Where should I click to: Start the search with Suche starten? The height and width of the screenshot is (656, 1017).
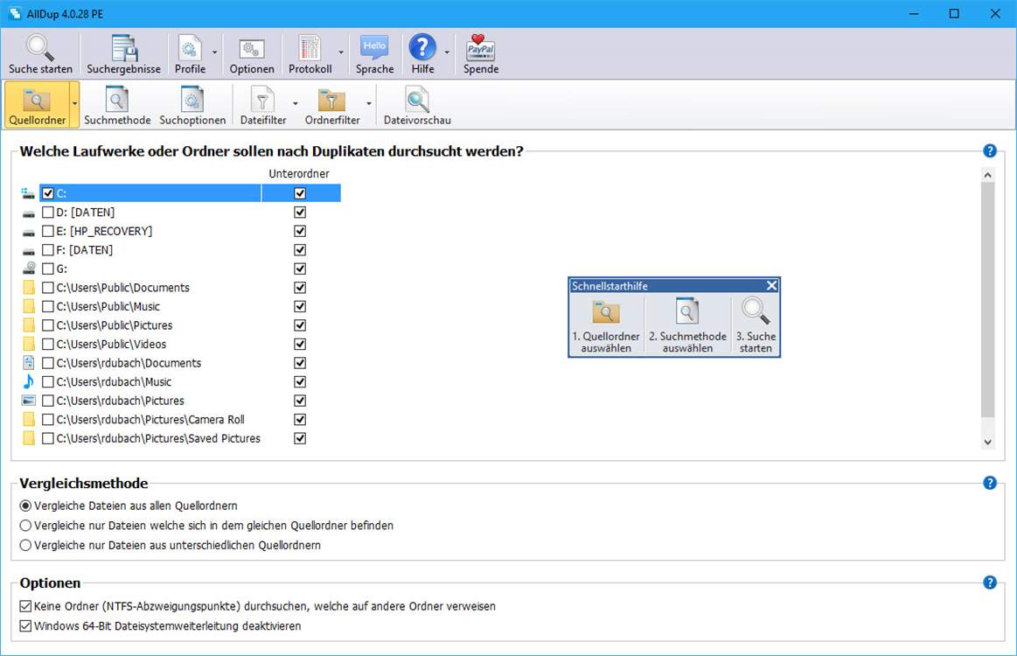tap(40, 54)
